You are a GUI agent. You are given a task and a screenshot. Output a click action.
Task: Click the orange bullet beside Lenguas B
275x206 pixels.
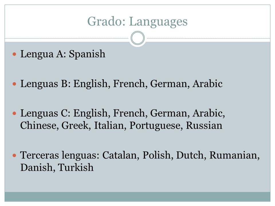point(14,84)
